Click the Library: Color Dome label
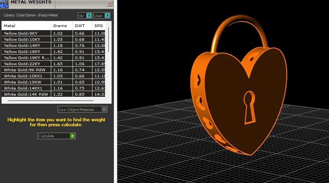 (x=31, y=15)
